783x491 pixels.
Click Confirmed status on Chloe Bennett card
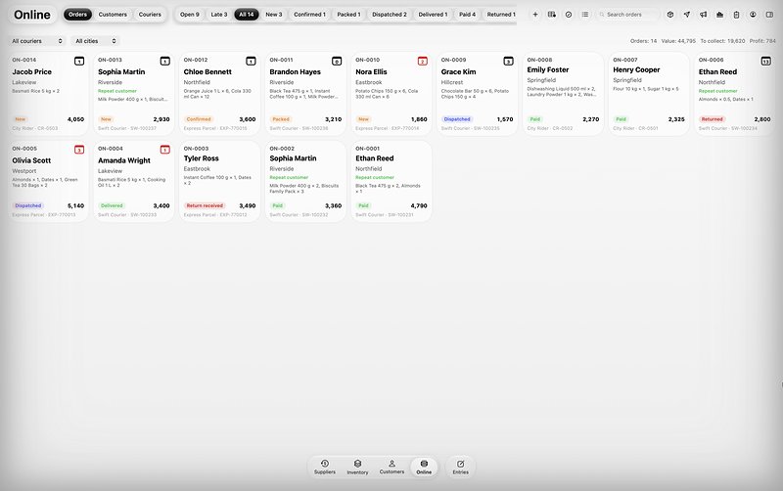tap(199, 119)
